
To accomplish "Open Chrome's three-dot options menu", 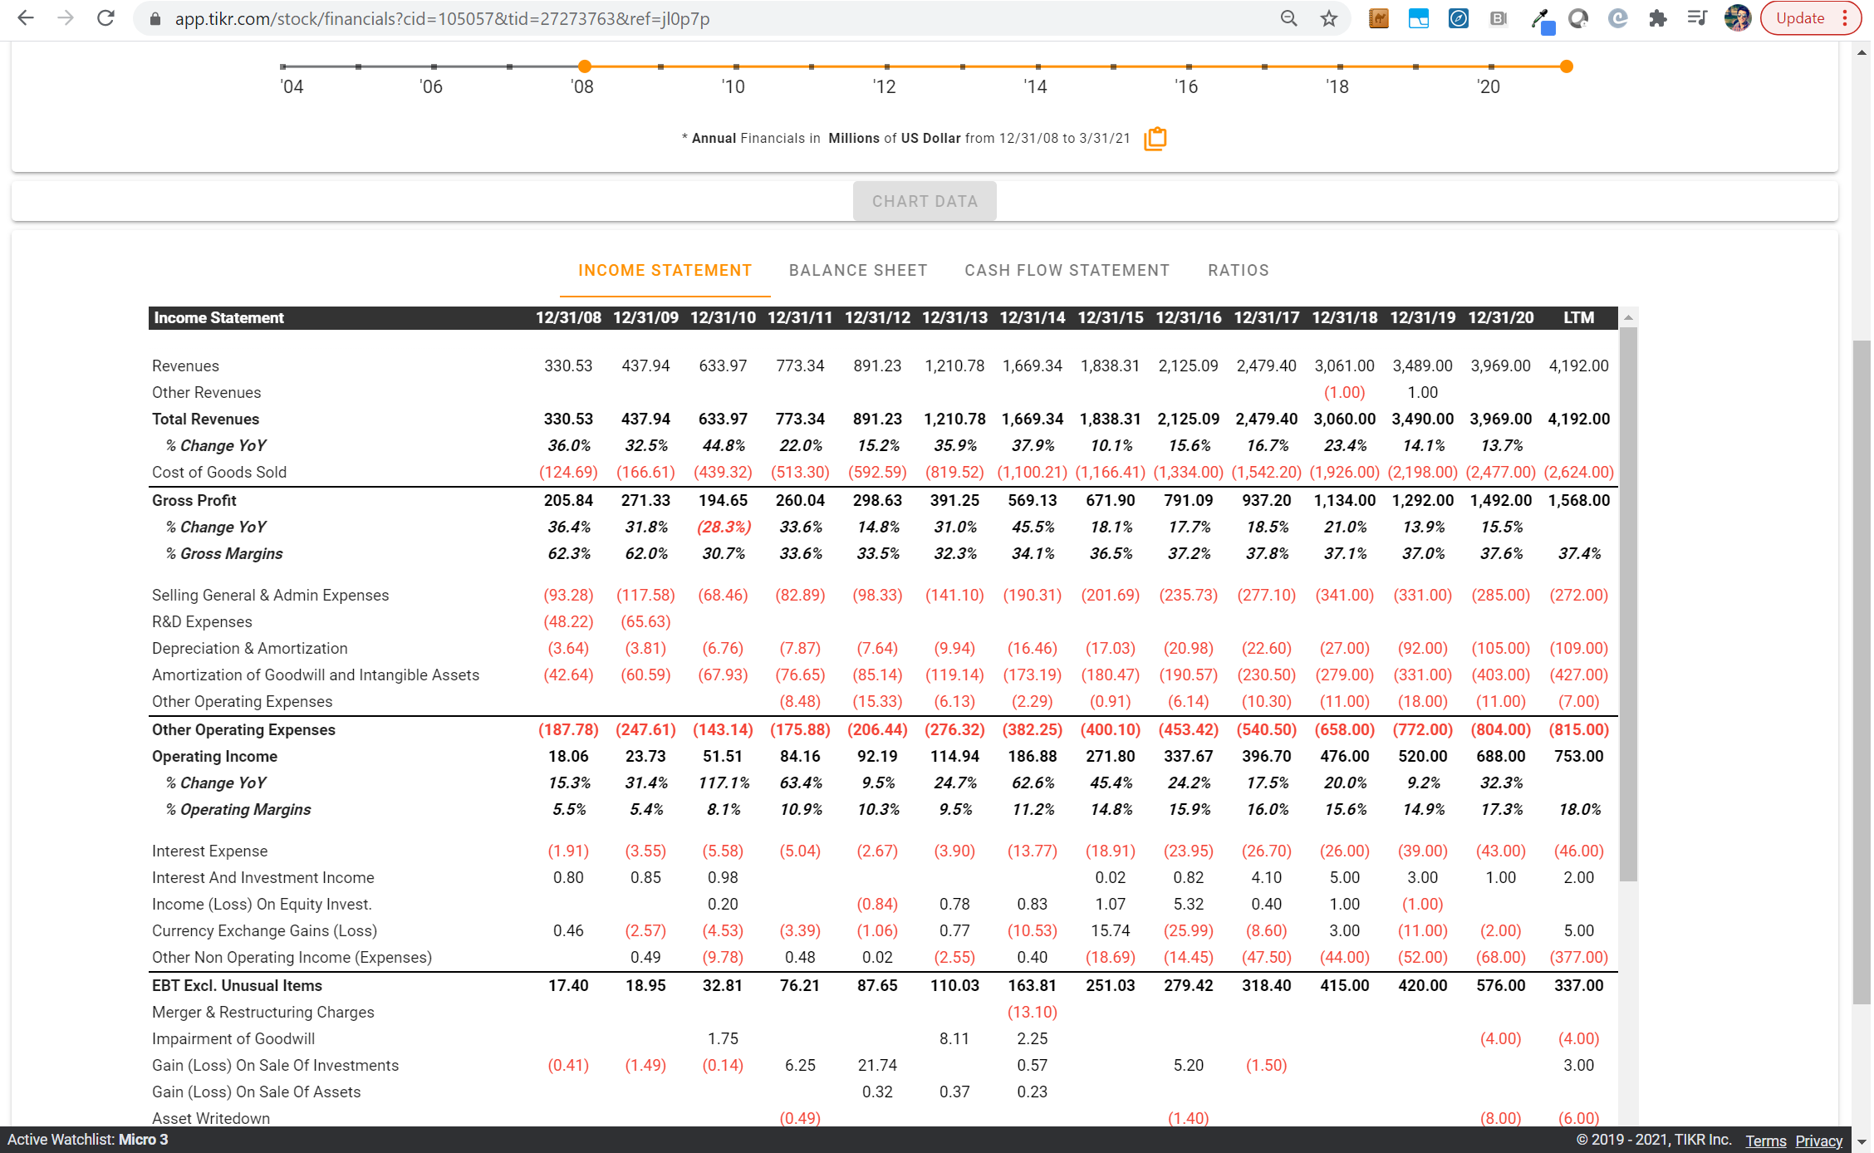I will click(1846, 17).
